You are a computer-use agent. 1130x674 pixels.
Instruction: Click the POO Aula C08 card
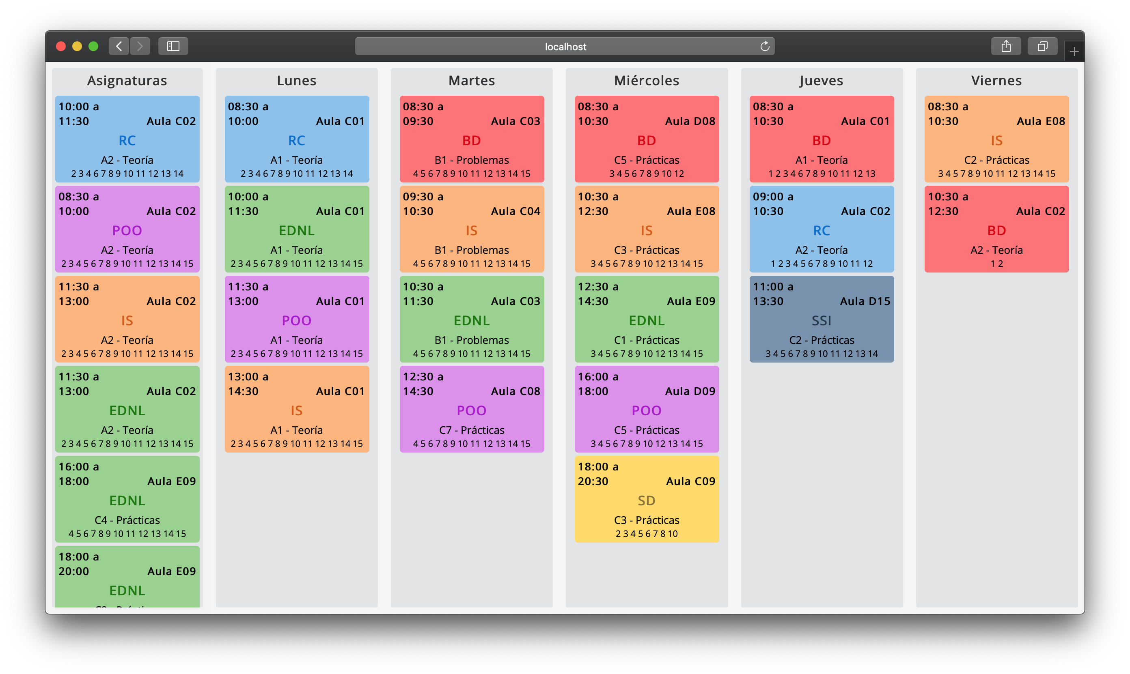click(x=471, y=409)
